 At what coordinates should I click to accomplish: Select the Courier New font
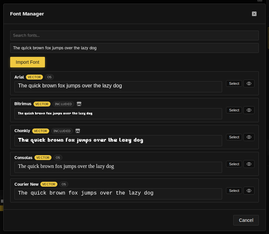234,191
